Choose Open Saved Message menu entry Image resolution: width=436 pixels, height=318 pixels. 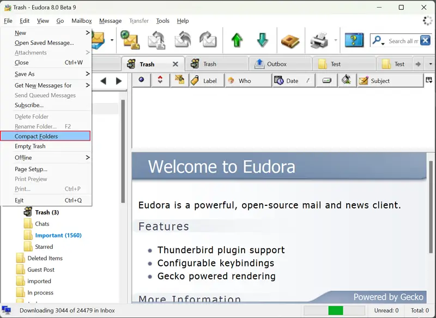[x=46, y=43]
